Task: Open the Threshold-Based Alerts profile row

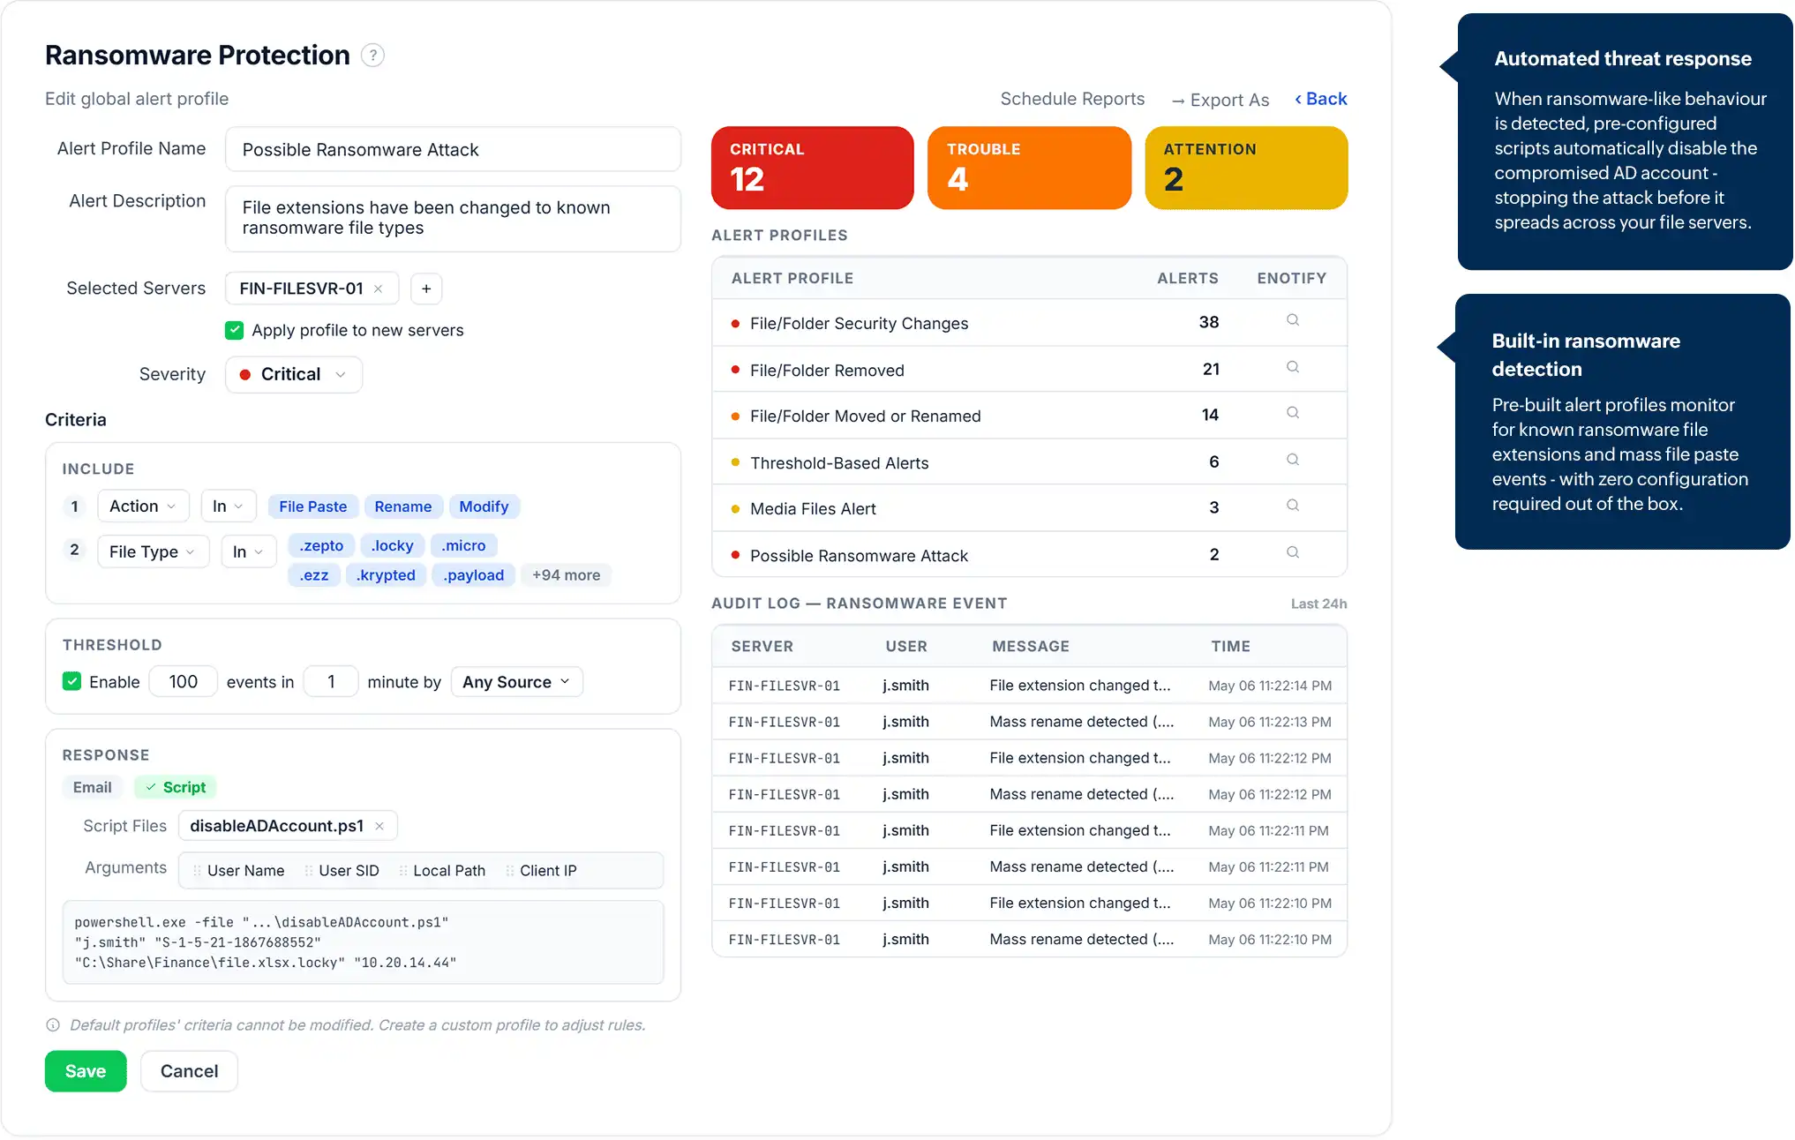Action: tap(1029, 462)
